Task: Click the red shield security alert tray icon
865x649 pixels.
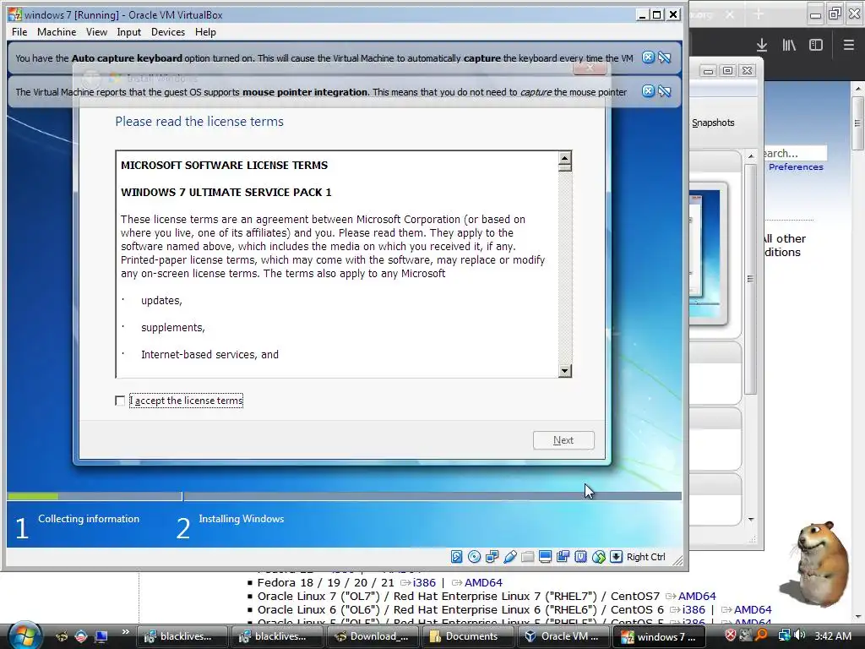Action: (731, 635)
